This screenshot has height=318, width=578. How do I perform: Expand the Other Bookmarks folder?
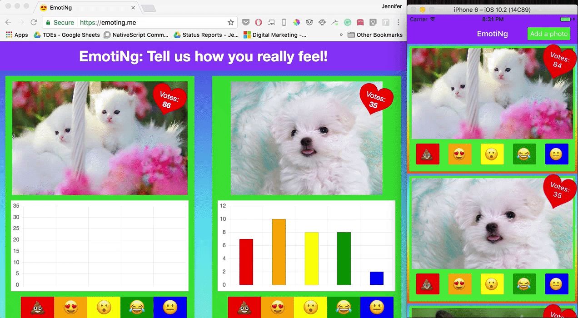coord(375,35)
